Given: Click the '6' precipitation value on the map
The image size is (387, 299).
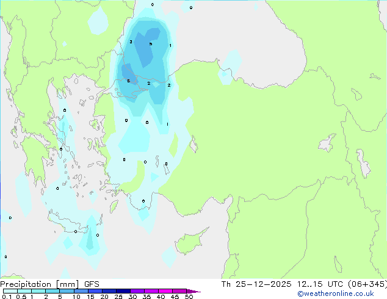Looking at the screenshot, I should click(x=129, y=81).
